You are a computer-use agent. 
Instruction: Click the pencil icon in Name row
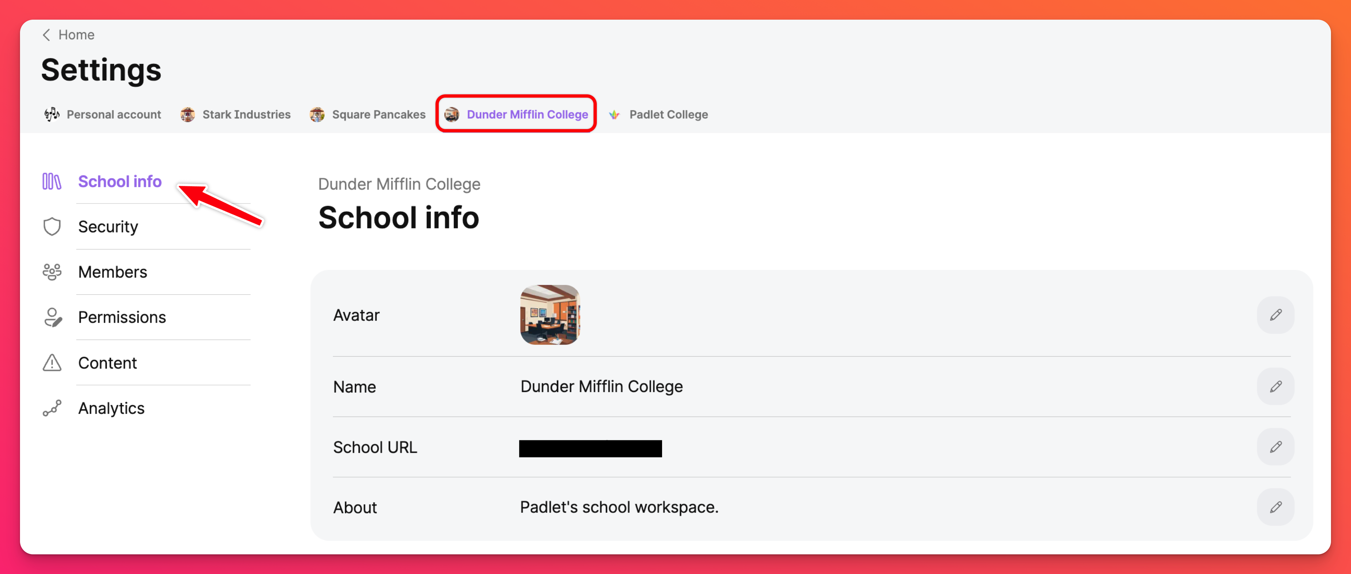(x=1275, y=387)
